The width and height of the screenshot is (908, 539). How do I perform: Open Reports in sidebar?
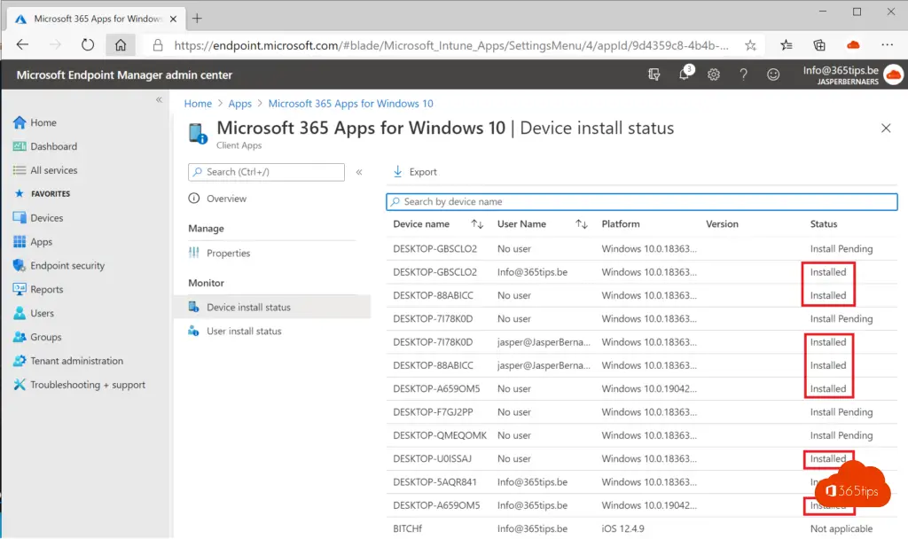[46, 289]
